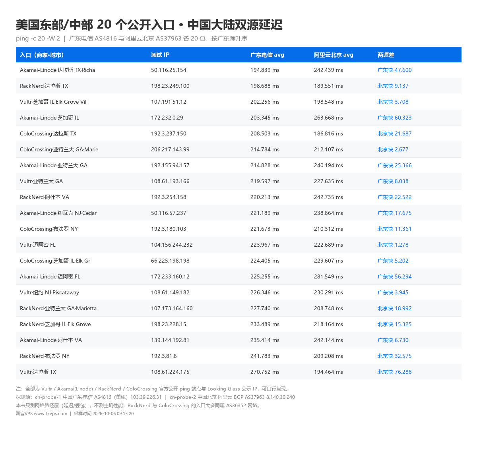Click the 北京快 21.687 difference value
Viewport: 477px width, 460px height.
(x=395, y=133)
